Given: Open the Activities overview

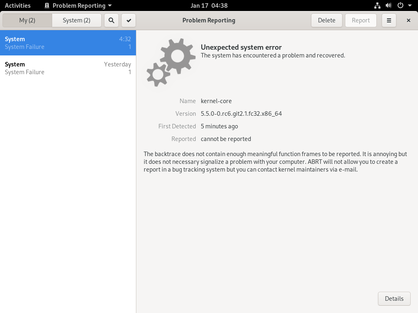Looking at the screenshot, I should tap(18, 6).
